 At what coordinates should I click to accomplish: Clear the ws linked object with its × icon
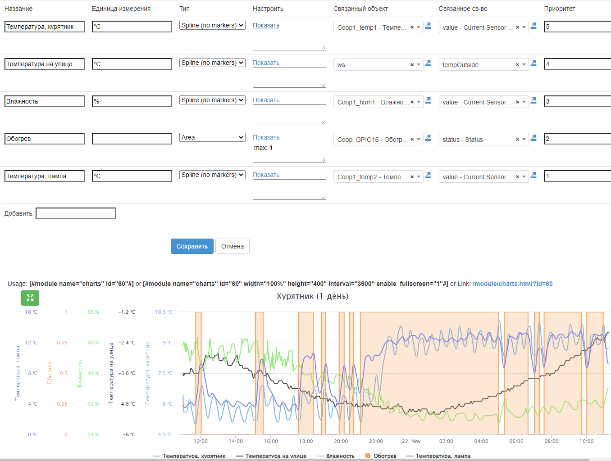tap(412, 65)
